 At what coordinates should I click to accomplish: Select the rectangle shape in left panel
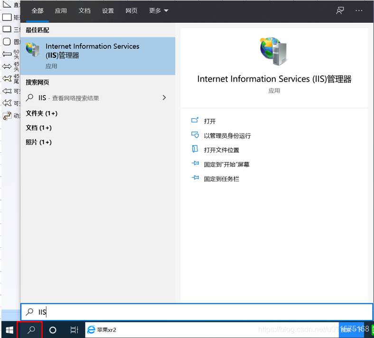point(7,17)
